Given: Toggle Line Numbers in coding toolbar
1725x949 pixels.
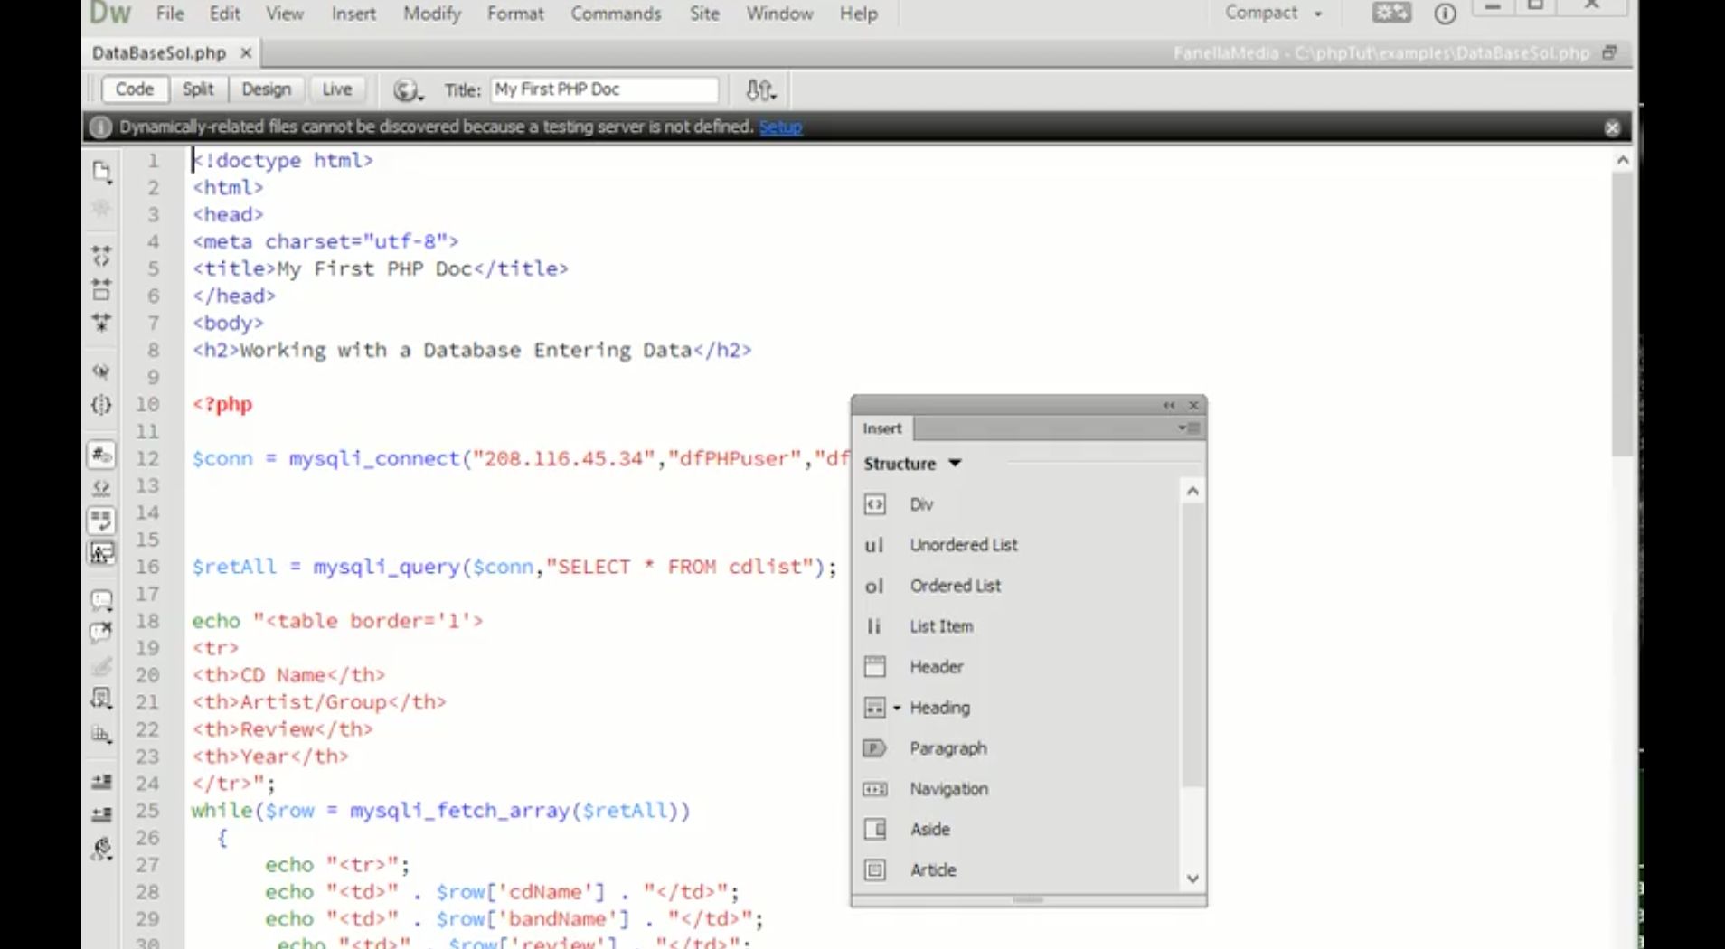Looking at the screenshot, I should coord(101,455).
